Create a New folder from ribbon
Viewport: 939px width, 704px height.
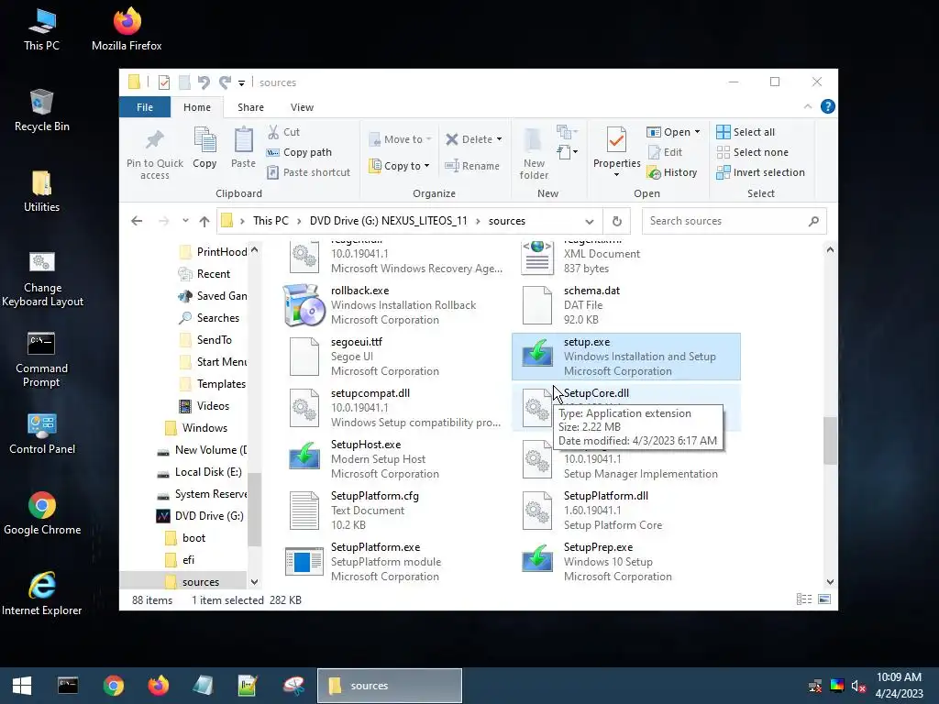tap(534, 153)
